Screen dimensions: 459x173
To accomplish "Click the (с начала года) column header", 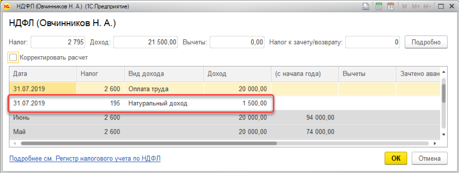I will click(x=305, y=74).
